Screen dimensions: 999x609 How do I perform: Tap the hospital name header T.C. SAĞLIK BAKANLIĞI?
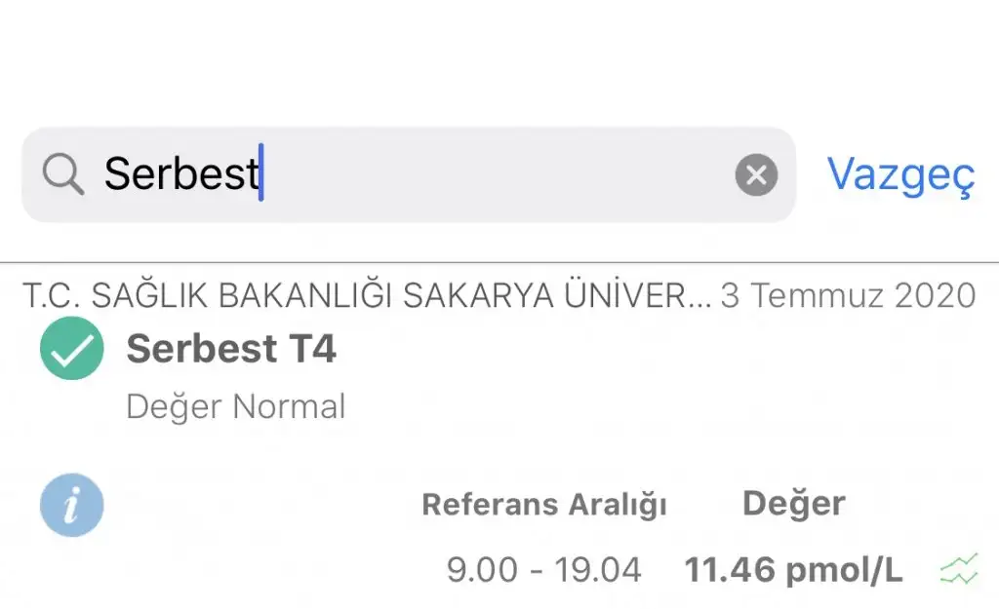tap(367, 295)
